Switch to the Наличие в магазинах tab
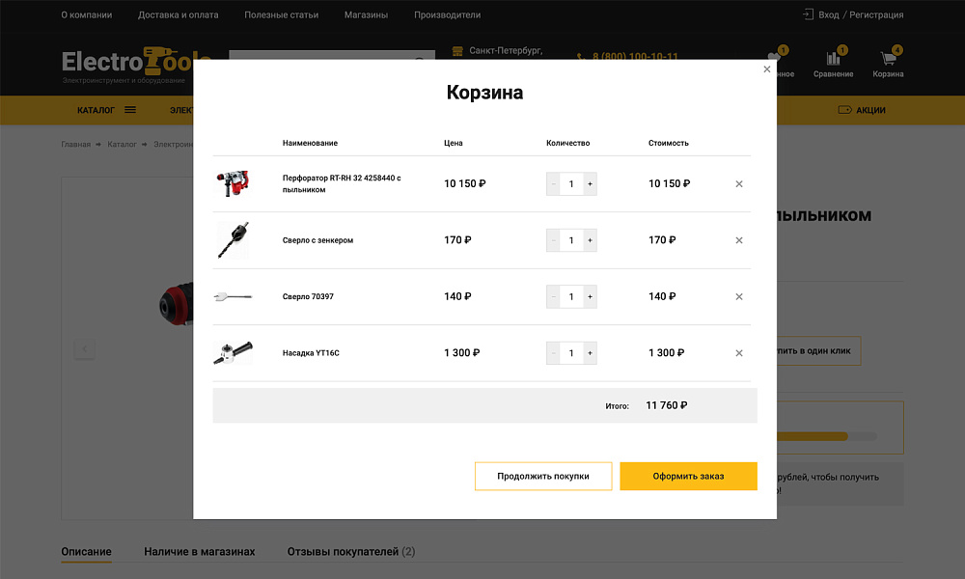Image resolution: width=965 pixels, height=579 pixels. point(200,551)
